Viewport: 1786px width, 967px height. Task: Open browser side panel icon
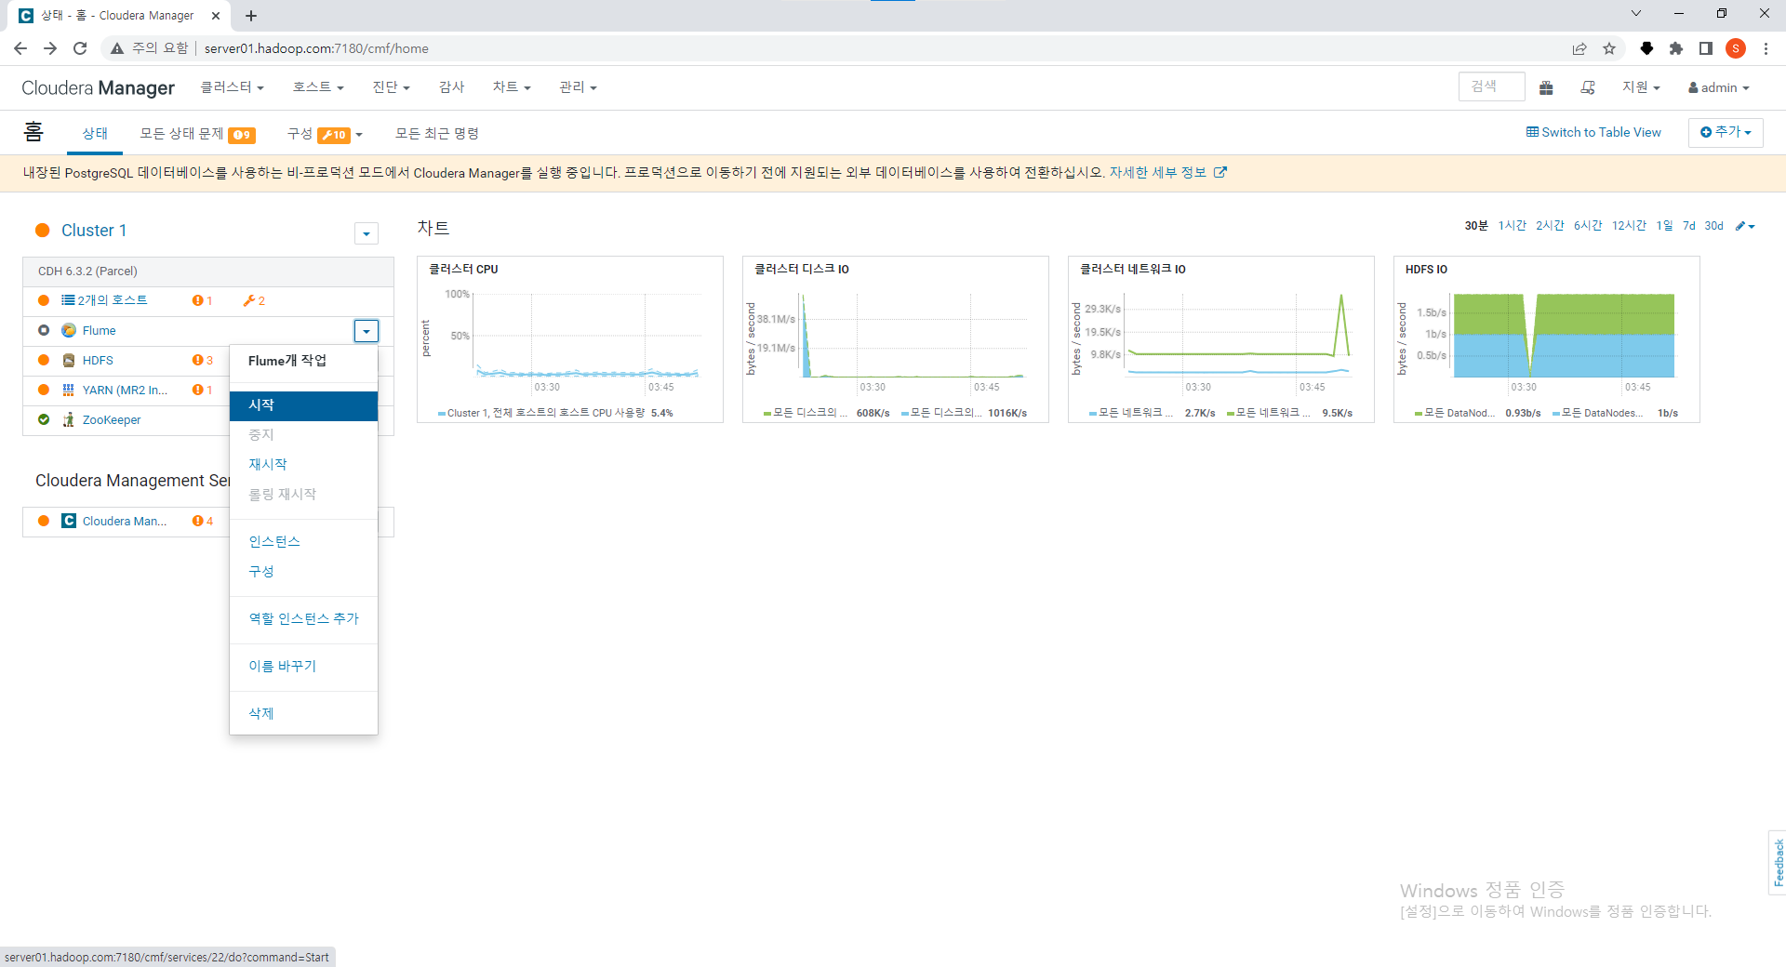click(x=1706, y=48)
